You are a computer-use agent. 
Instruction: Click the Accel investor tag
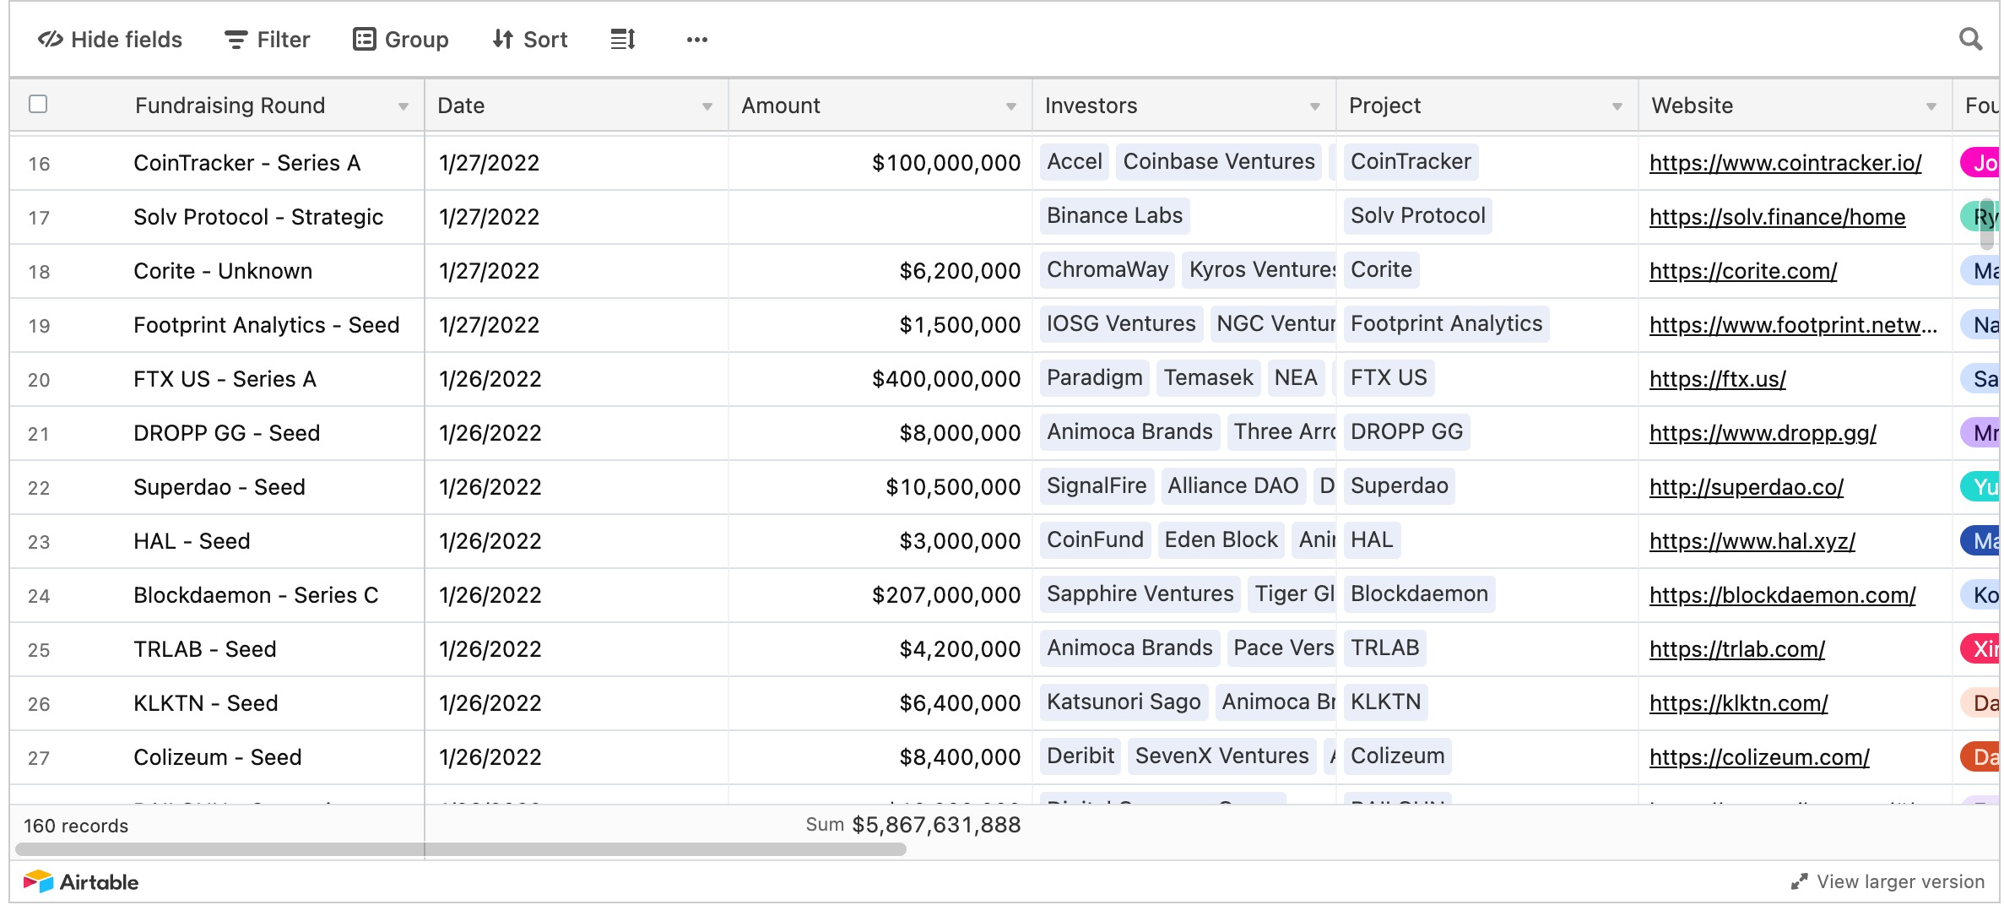pyautogui.click(x=1075, y=161)
